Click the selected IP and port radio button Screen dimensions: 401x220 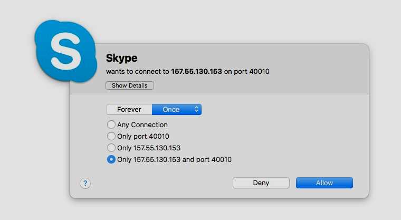point(111,159)
